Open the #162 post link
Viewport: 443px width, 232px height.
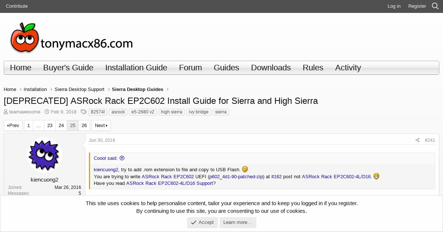277,177
